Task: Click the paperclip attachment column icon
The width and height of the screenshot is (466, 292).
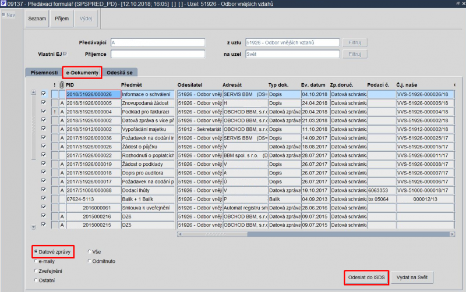Action: point(62,85)
